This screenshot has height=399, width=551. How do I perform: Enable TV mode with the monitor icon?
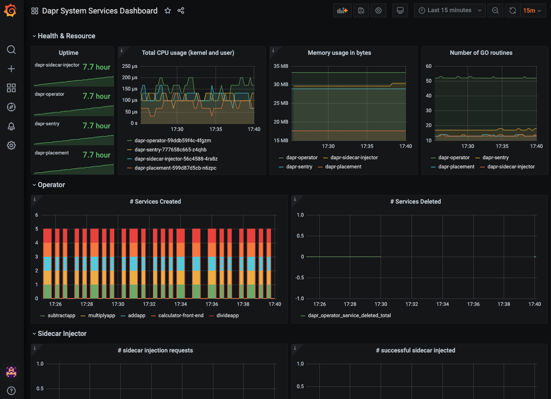tap(400, 10)
